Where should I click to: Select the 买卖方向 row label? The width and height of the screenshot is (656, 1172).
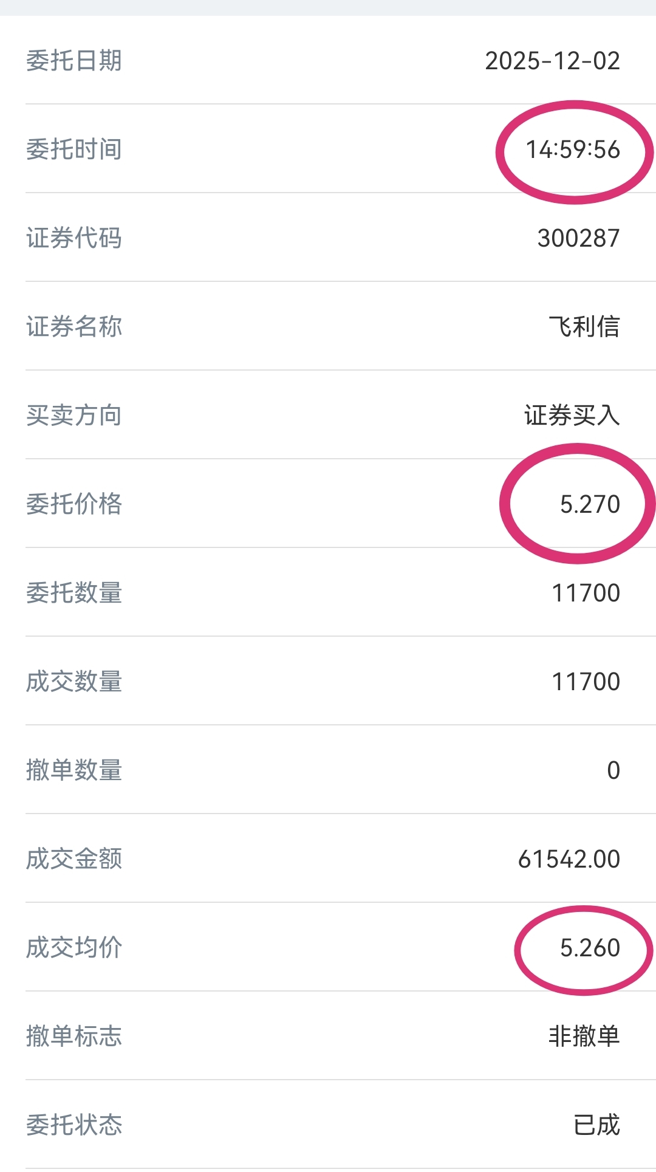74,416
